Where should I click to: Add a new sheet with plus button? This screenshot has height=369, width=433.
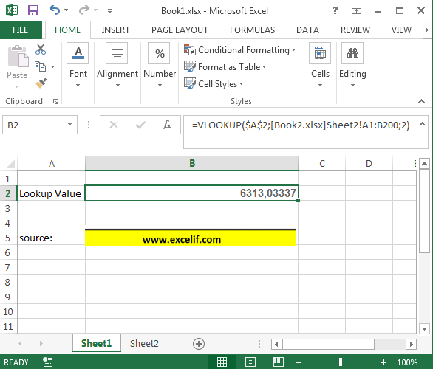coord(199,344)
